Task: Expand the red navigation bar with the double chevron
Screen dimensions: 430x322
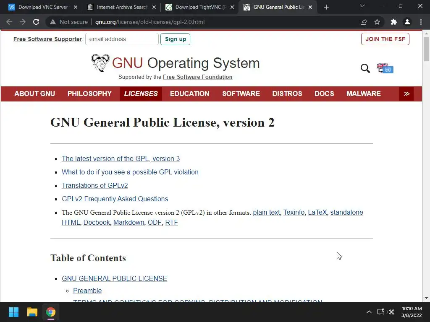Action: point(406,93)
